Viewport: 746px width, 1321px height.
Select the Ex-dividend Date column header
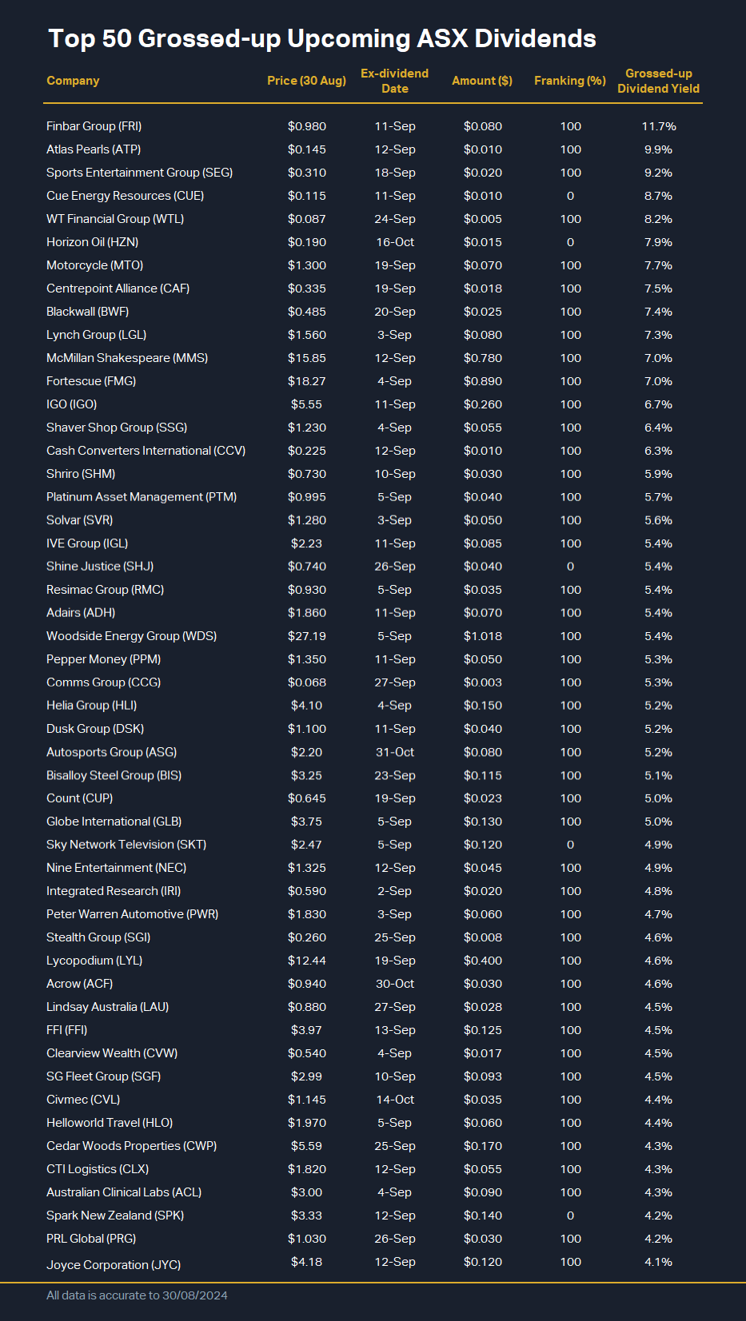tap(394, 81)
